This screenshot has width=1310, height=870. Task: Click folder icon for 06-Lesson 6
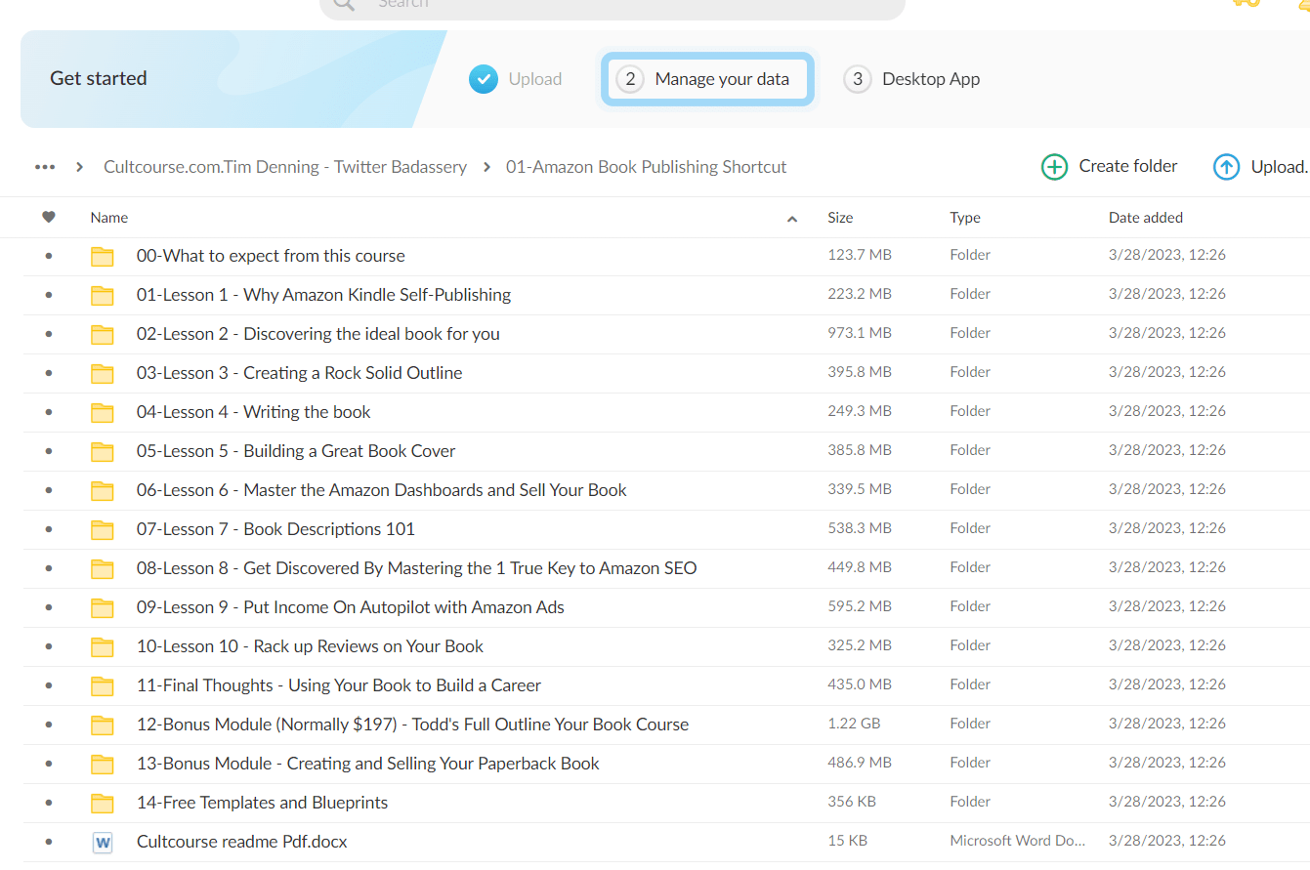[x=103, y=490]
